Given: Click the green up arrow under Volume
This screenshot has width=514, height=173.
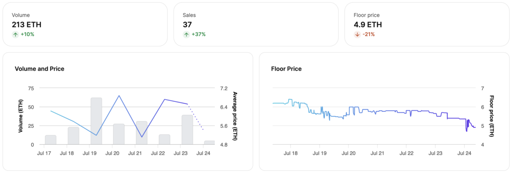Looking at the screenshot, I should 15,34.
